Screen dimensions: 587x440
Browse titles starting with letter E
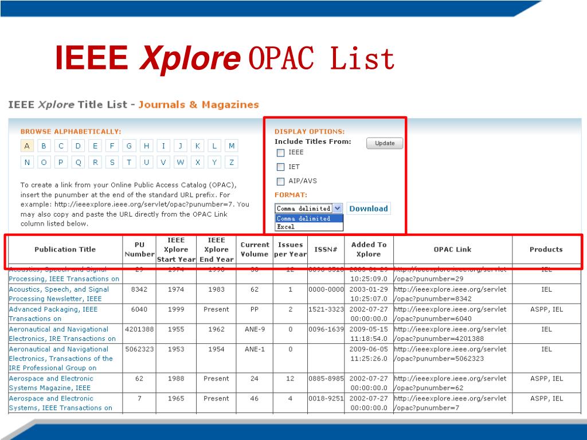coord(95,146)
